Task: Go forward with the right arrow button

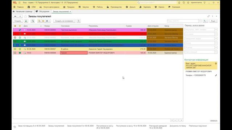Action: (x=20, y=16)
